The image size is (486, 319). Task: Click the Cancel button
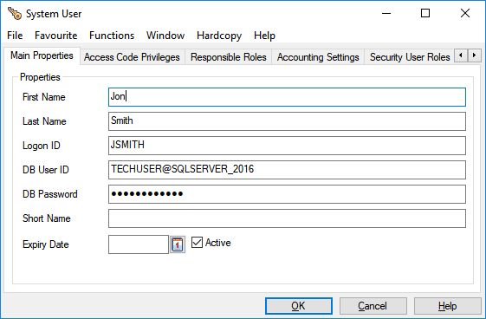coord(373,306)
